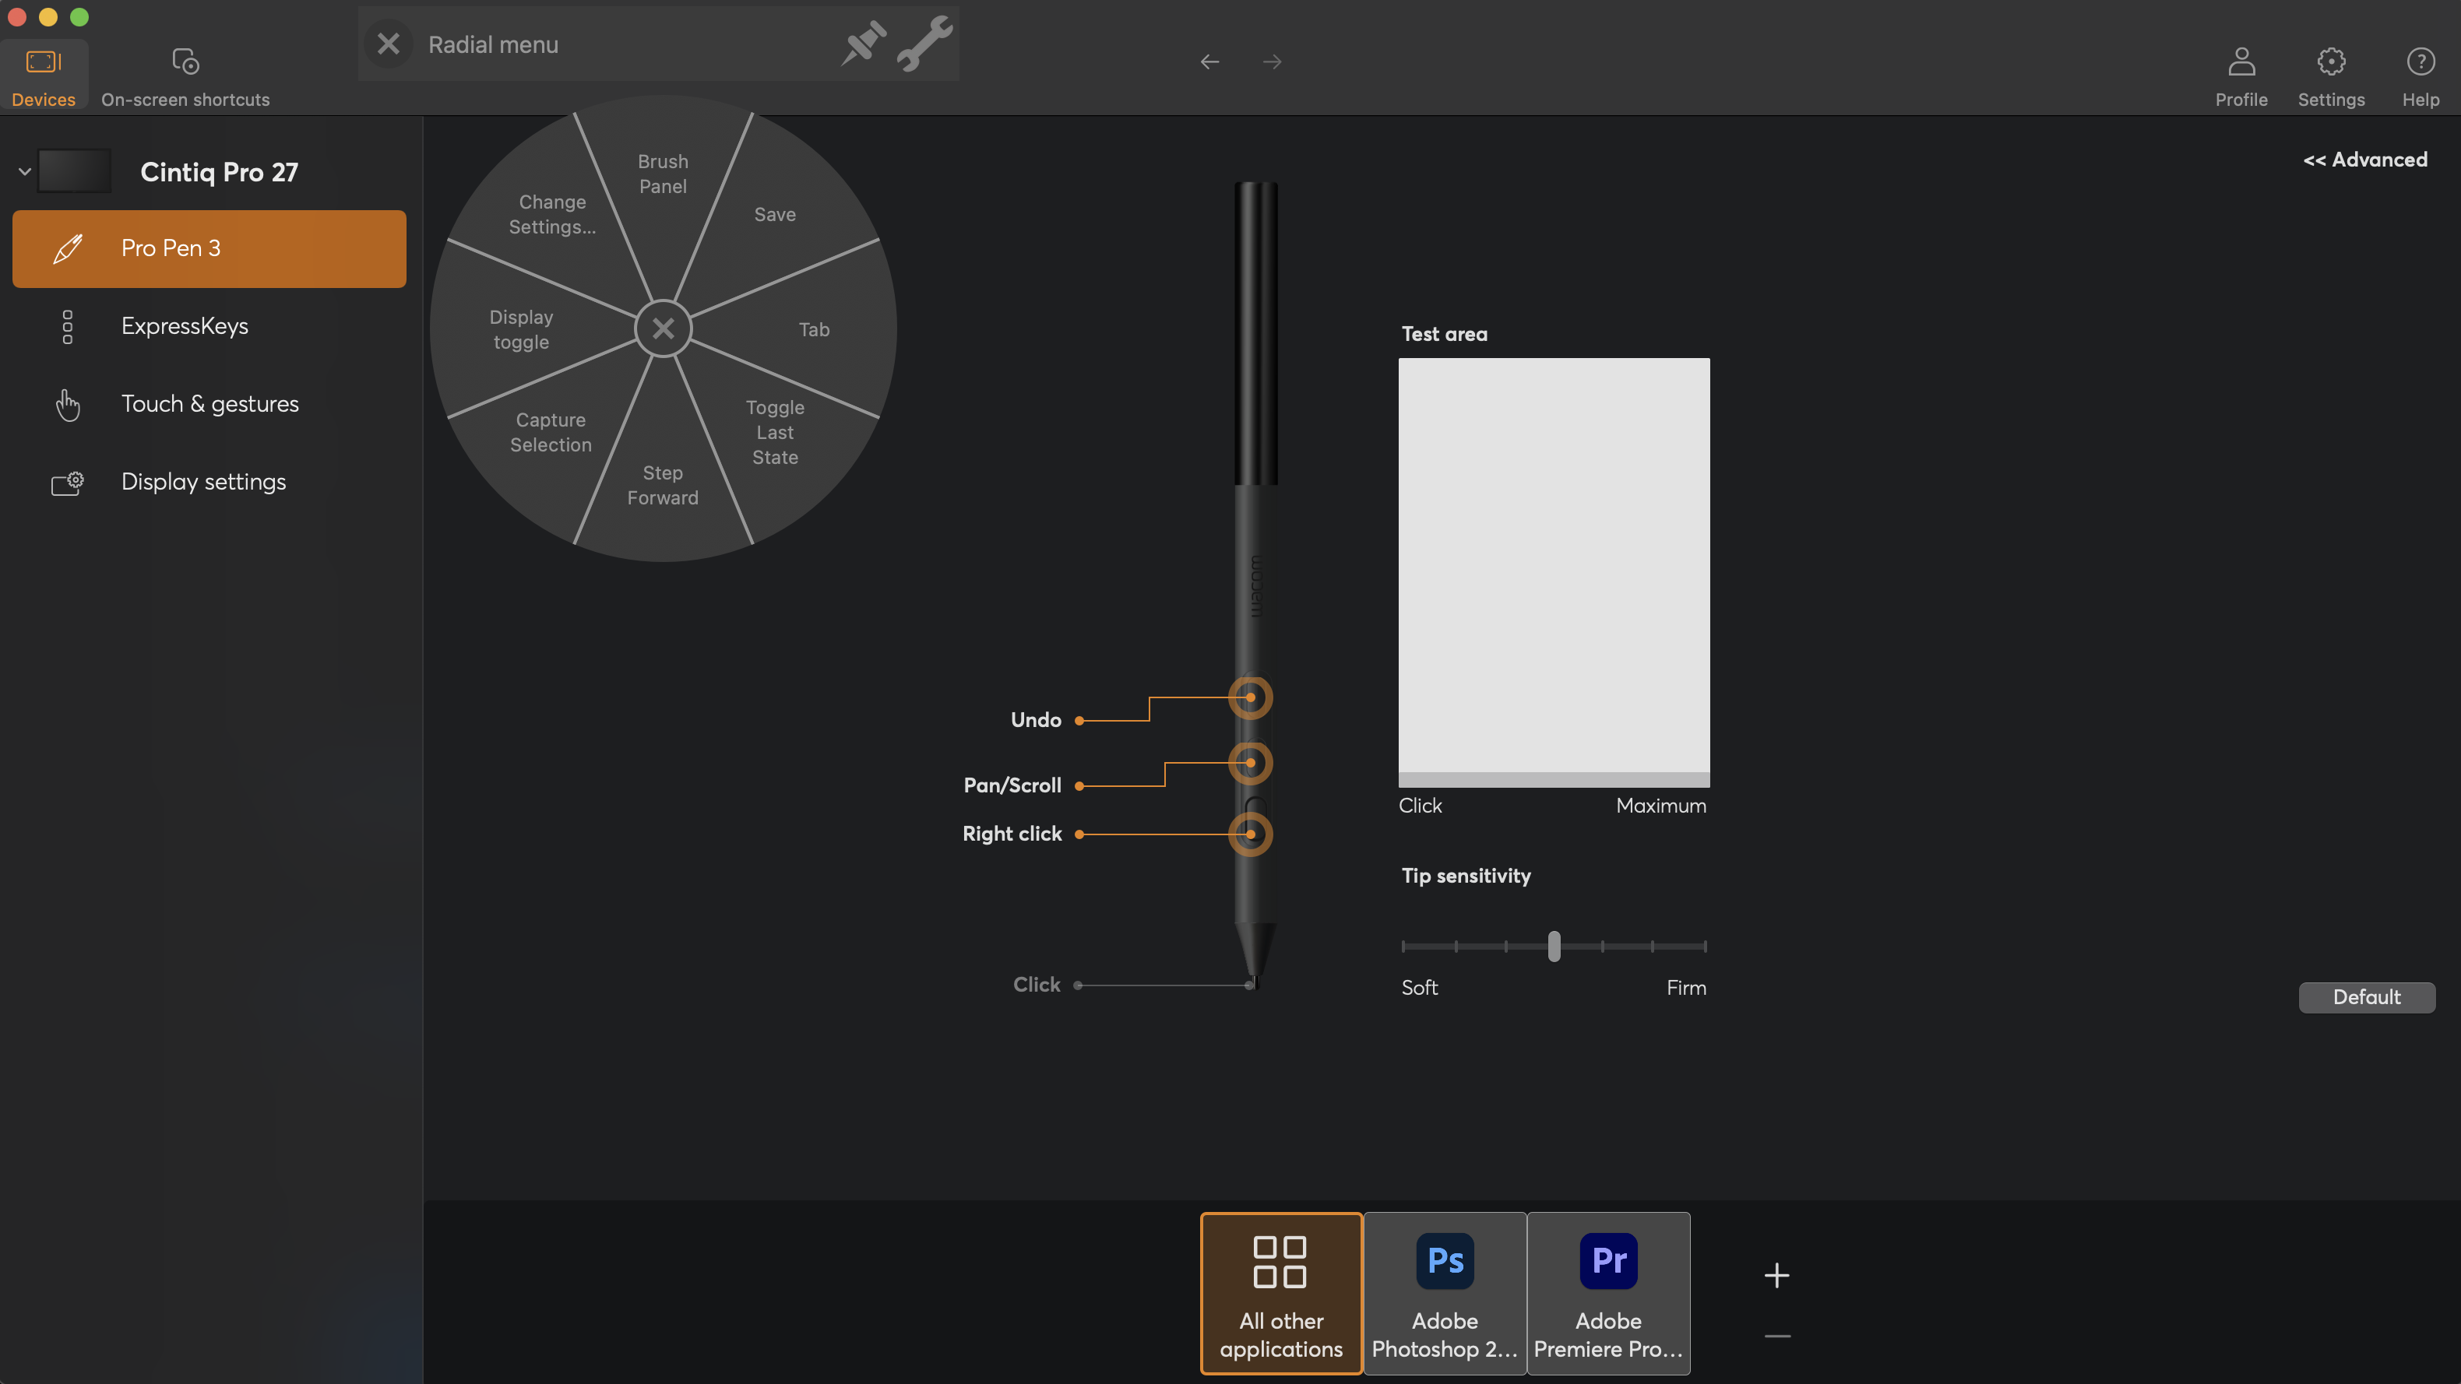Add a new application with the plus button

1776,1275
